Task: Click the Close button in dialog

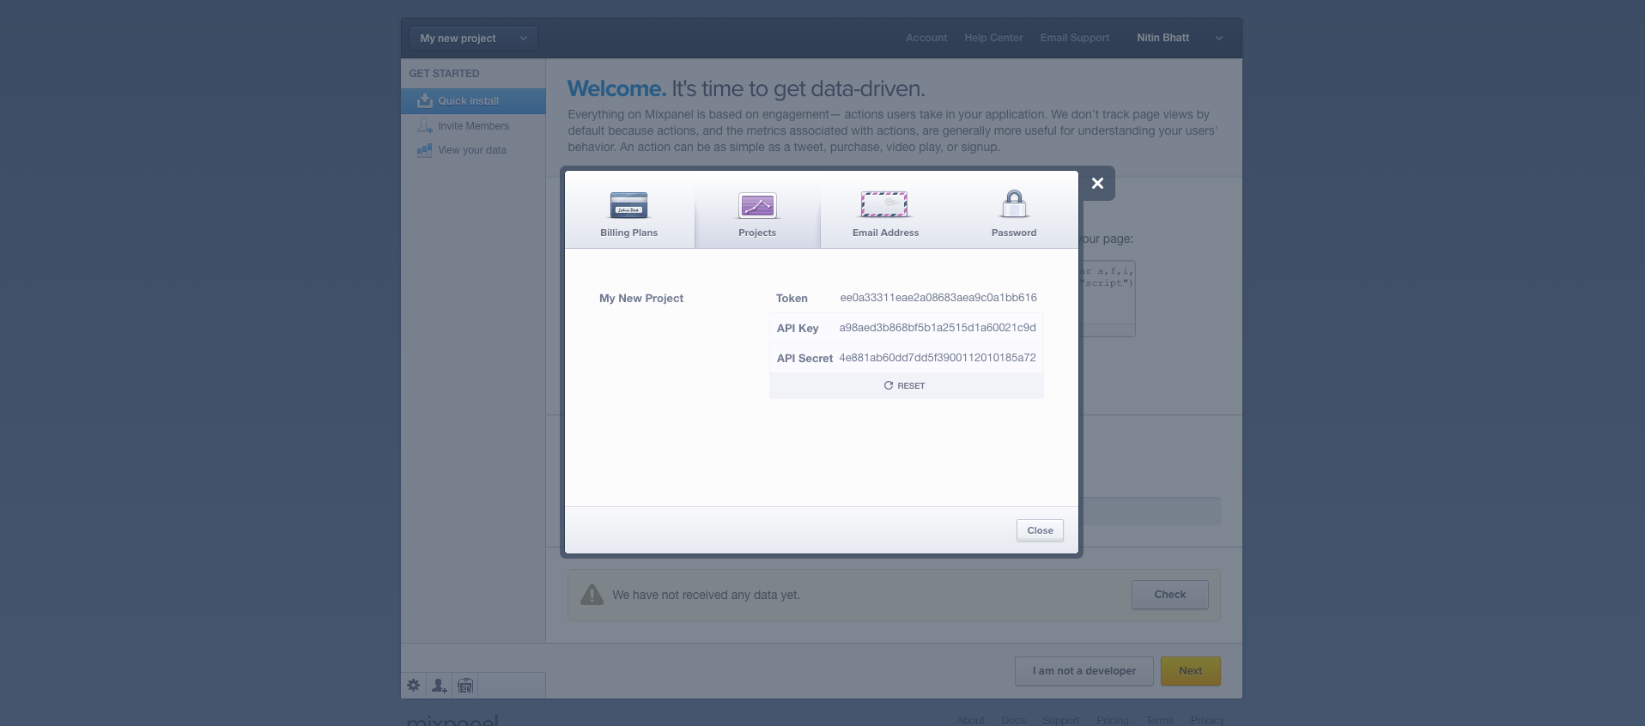Action: point(1040,530)
